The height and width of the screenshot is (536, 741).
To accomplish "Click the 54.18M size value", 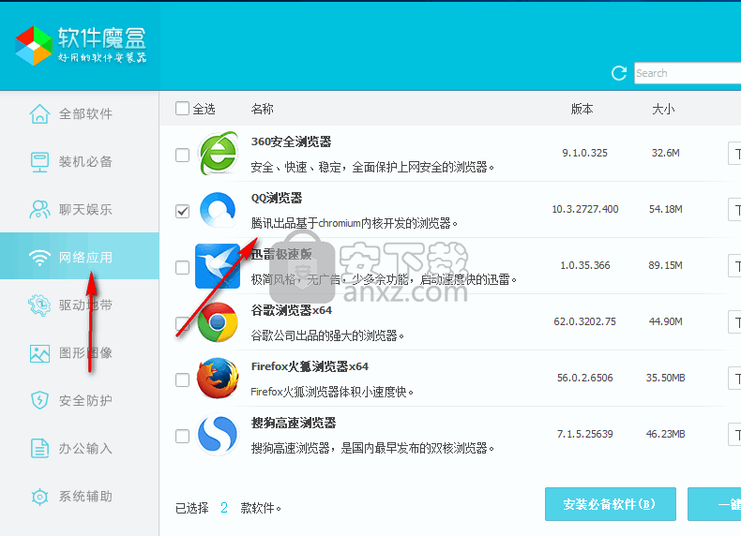I will (x=665, y=209).
